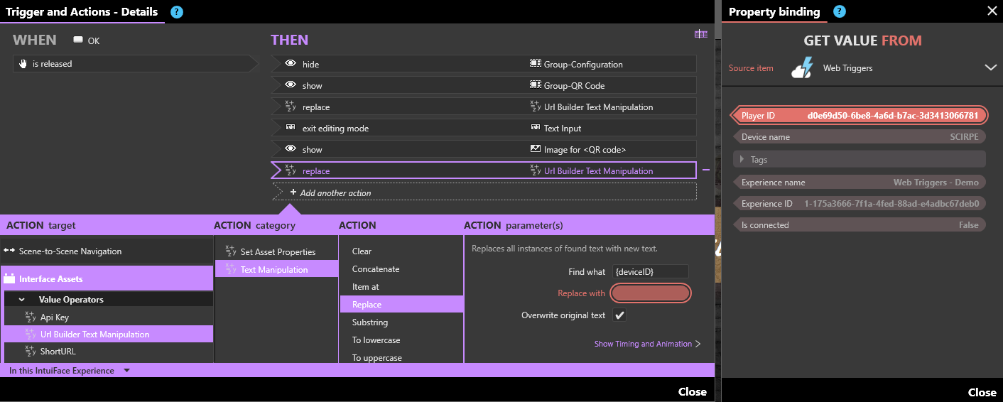
Task: Click minus icon beside selected replace action
Action: pyautogui.click(x=705, y=170)
